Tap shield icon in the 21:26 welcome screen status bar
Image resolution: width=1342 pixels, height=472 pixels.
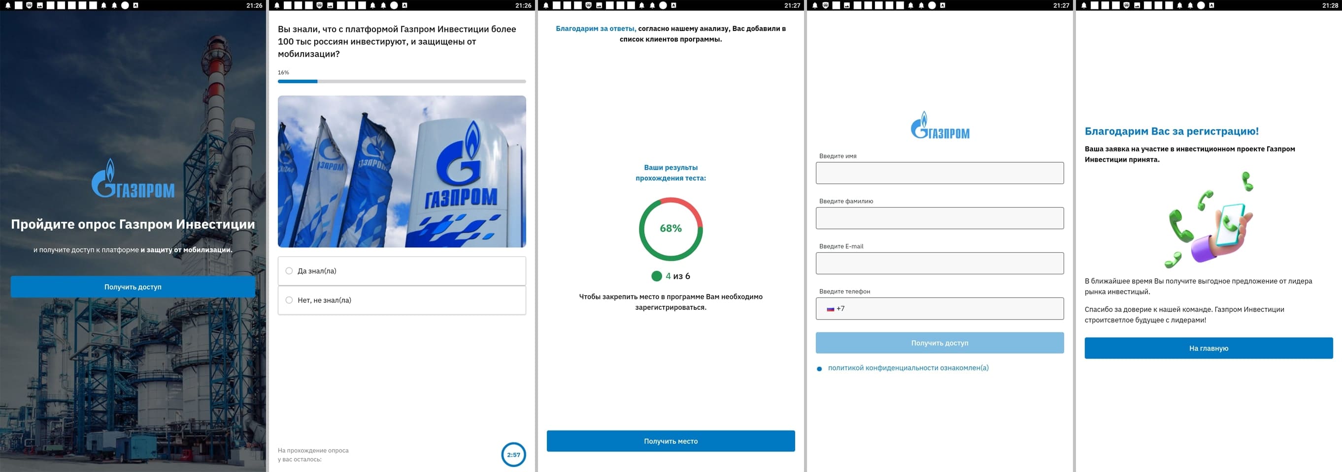[x=29, y=5]
